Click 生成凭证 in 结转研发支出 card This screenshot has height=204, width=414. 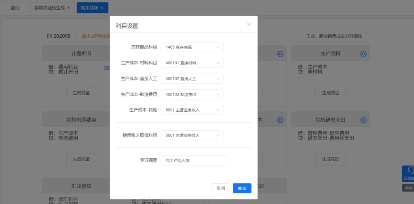point(331,159)
